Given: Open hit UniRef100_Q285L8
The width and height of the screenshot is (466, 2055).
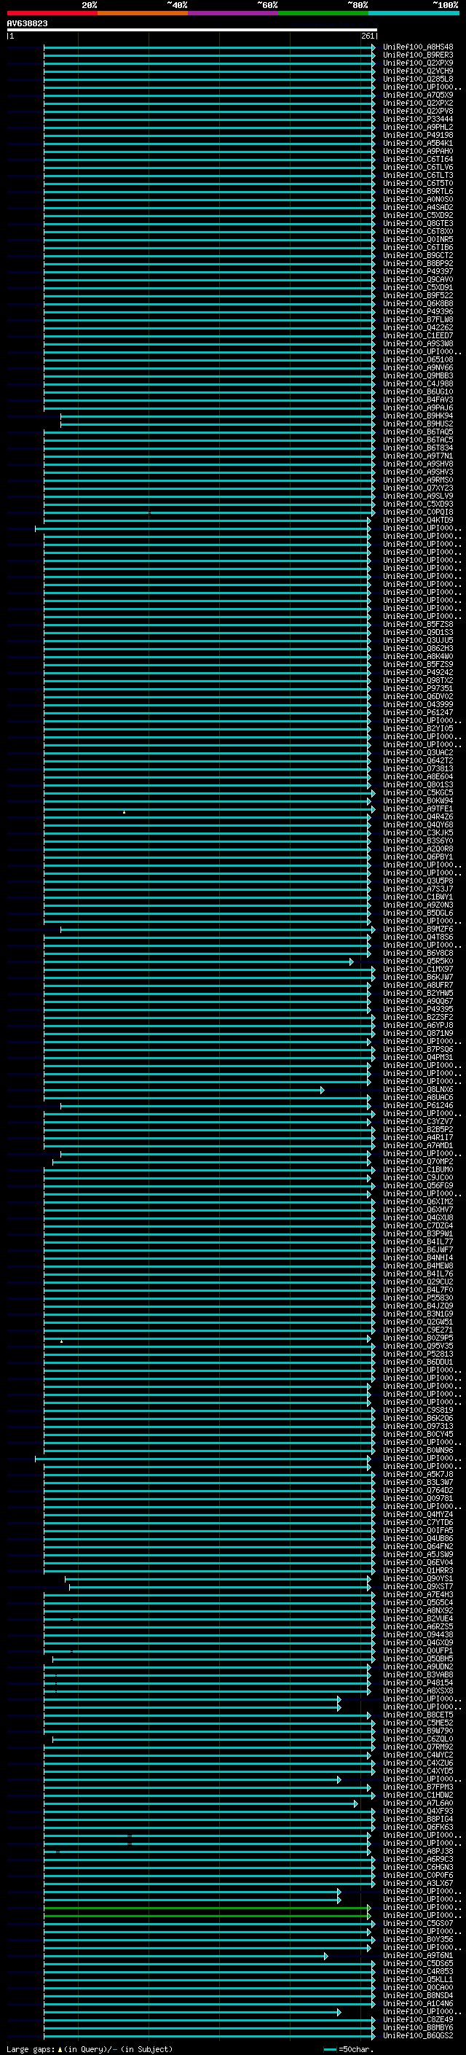Looking at the screenshot, I should 418,79.
